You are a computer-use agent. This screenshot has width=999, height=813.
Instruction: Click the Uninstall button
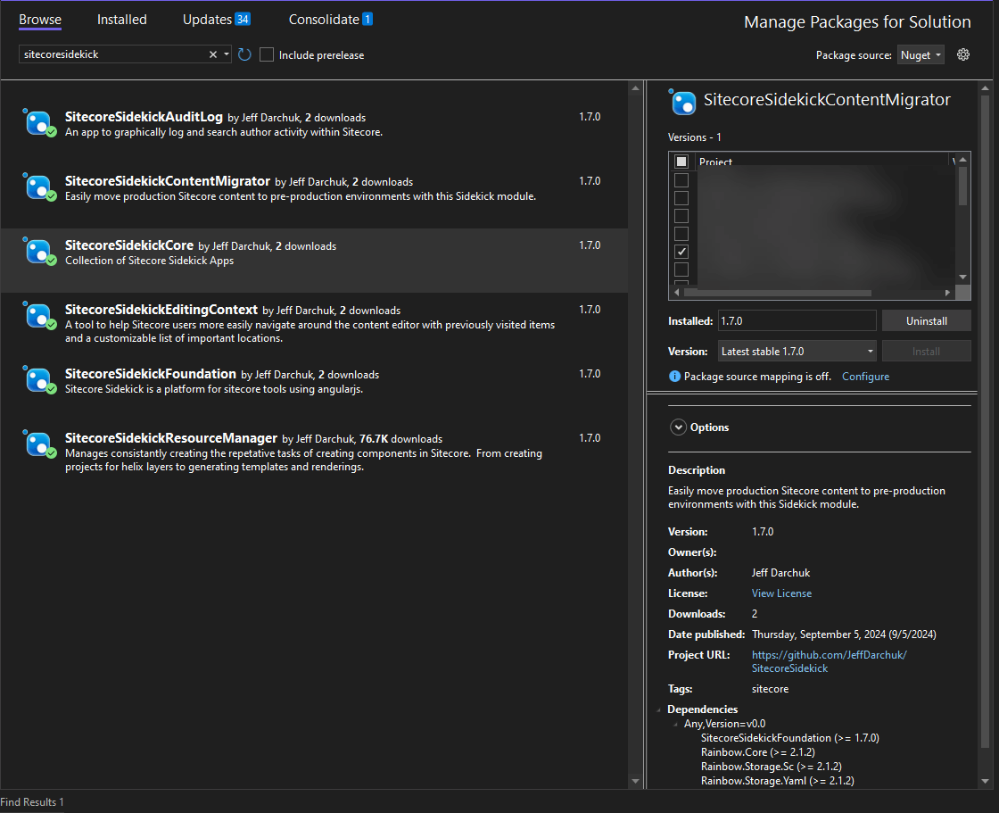(x=926, y=321)
